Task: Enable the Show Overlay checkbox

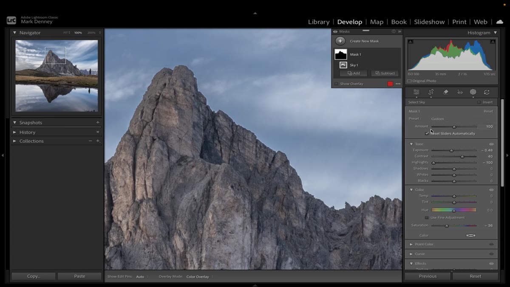Action: [x=336, y=84]
